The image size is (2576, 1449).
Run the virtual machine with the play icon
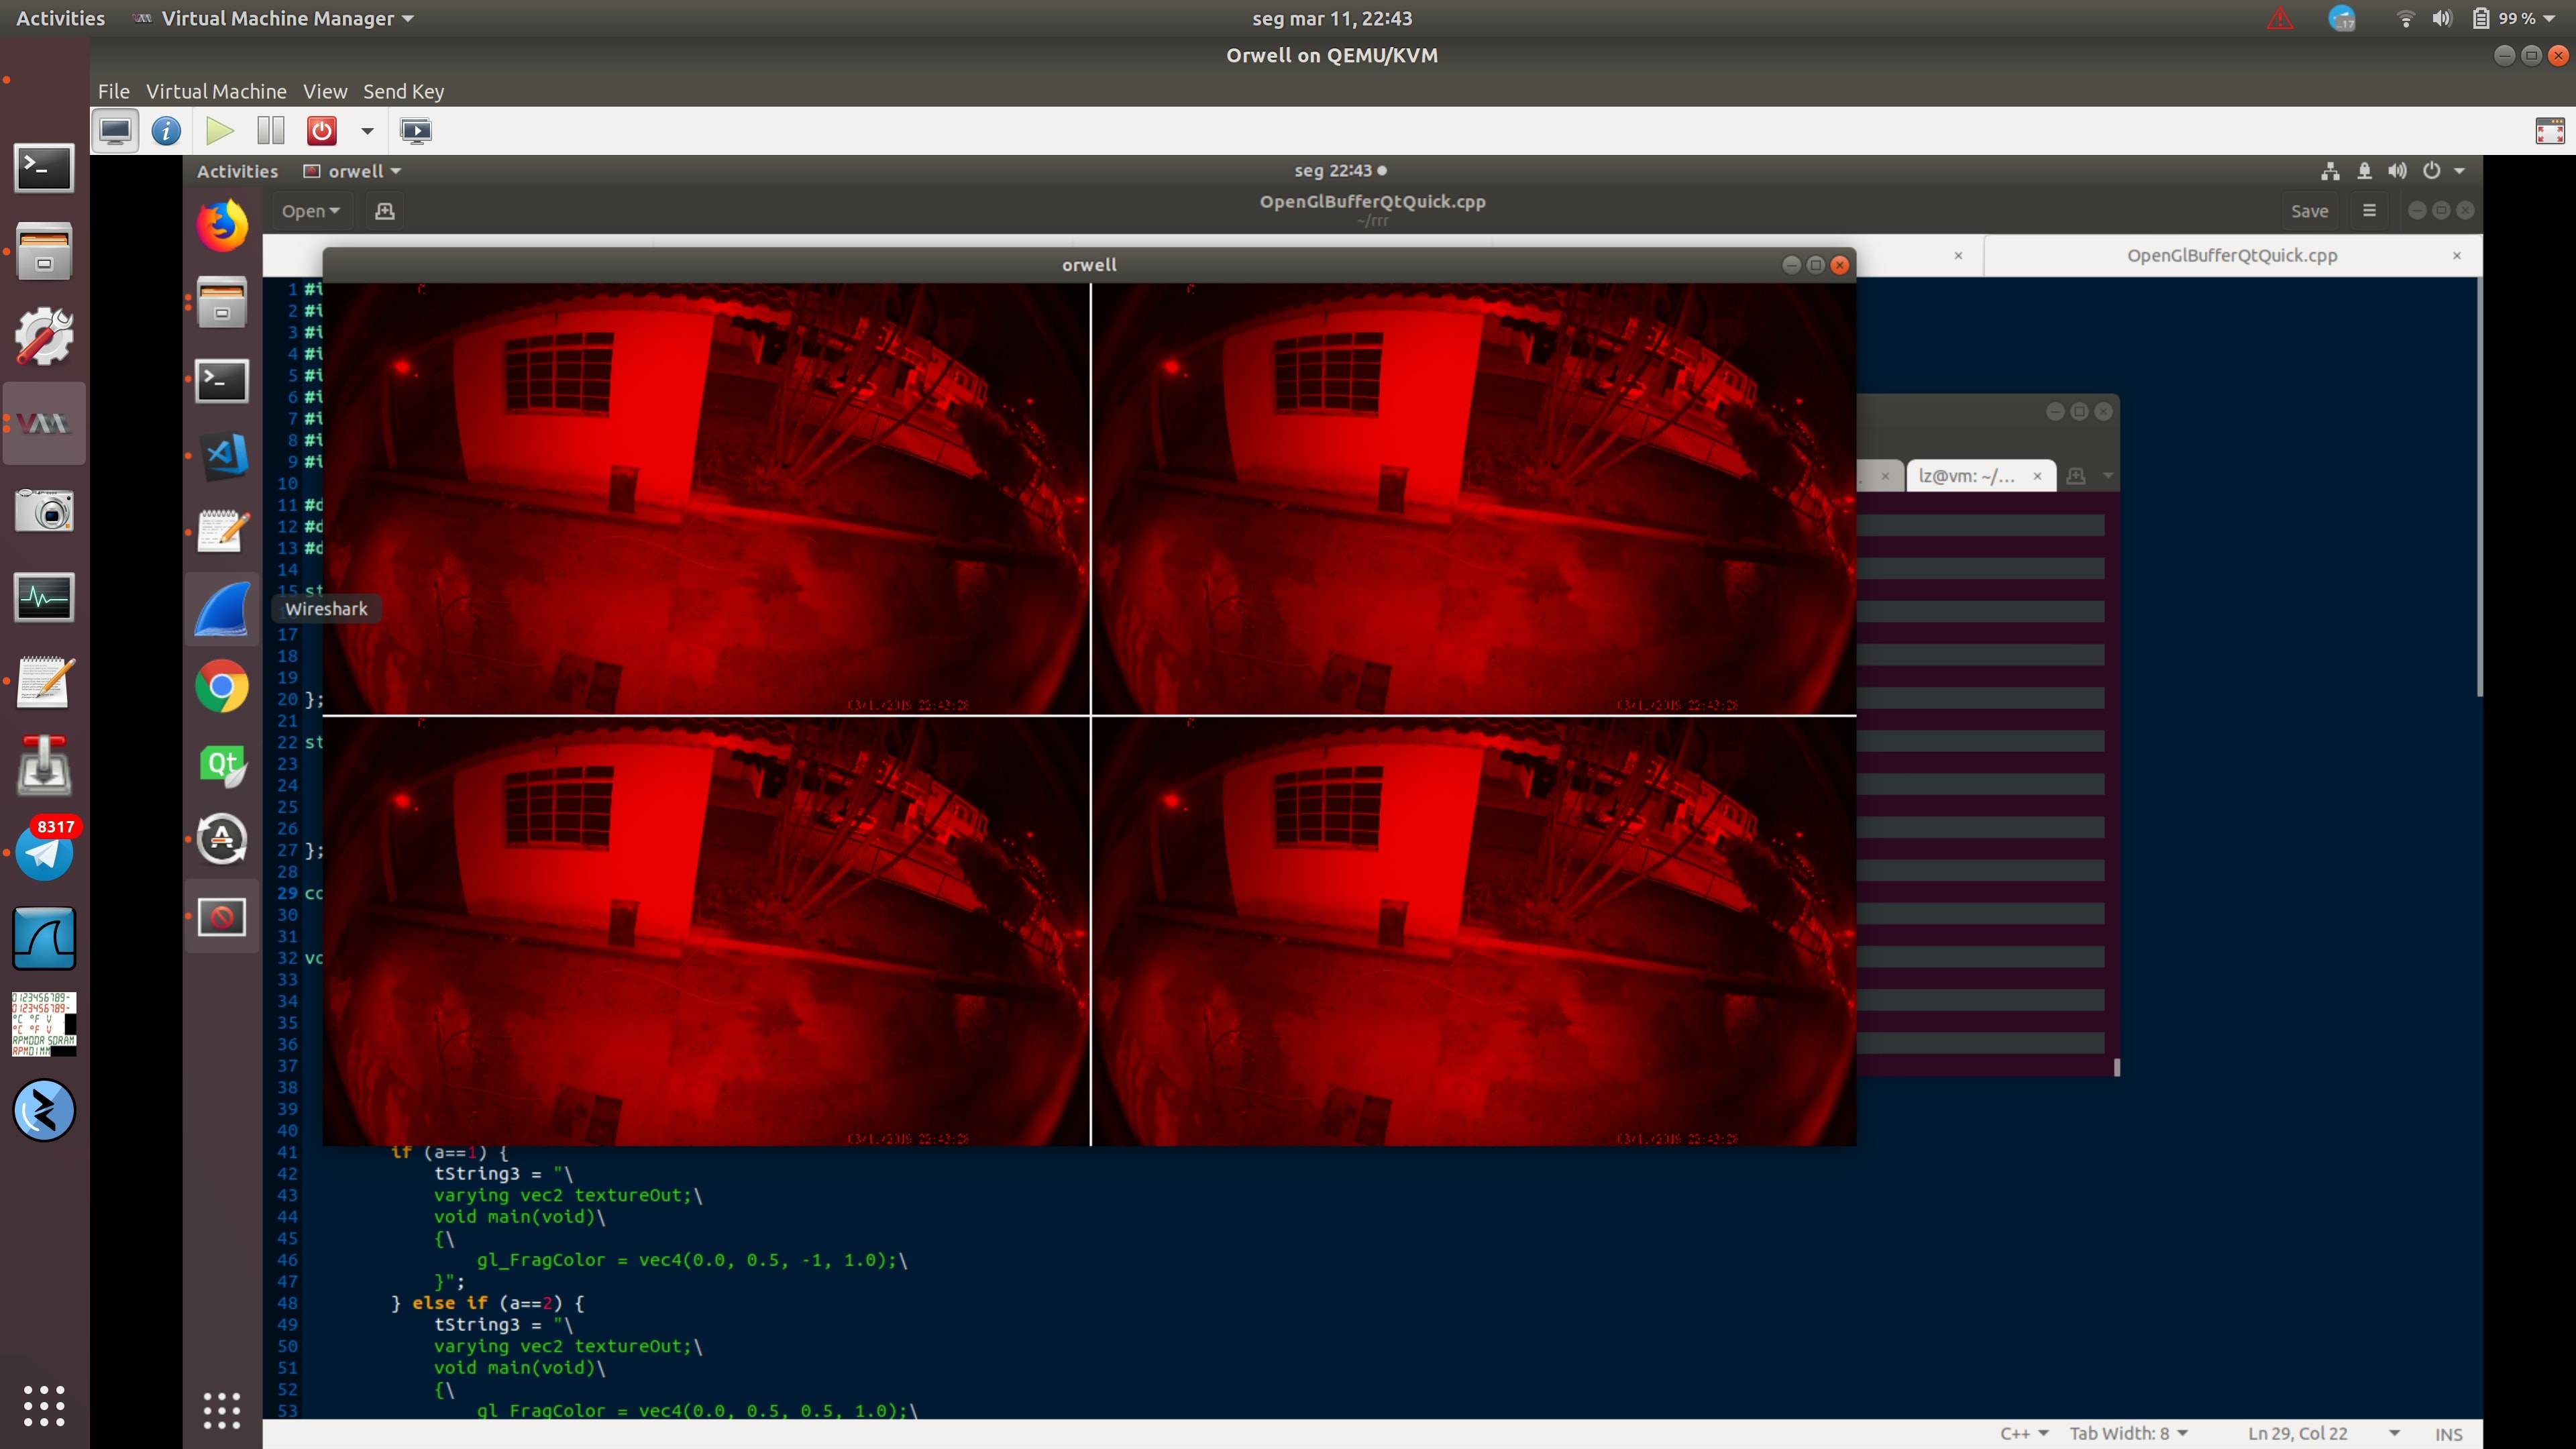(x=219, y=131)
